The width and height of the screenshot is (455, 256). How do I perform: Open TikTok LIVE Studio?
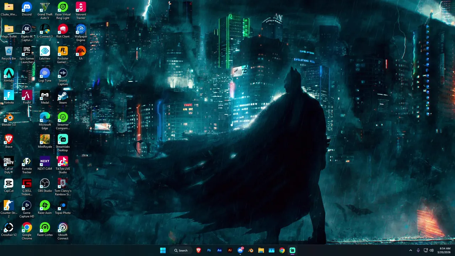(x=63, y=165)
